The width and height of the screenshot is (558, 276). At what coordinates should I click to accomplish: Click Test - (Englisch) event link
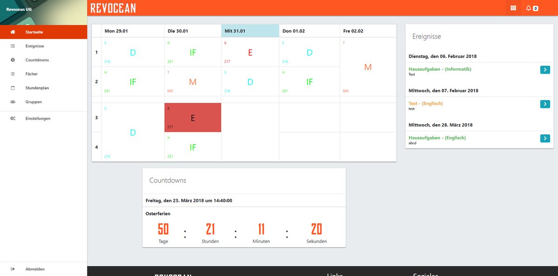[425, 103]
